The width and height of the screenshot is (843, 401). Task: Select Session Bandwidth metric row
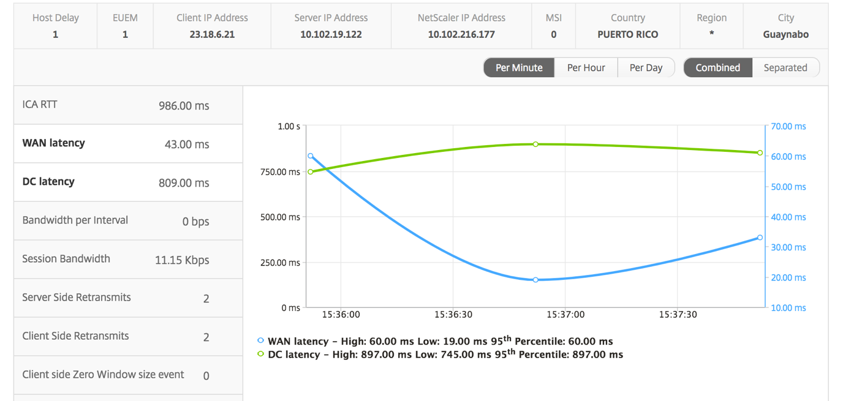point(128,260)
